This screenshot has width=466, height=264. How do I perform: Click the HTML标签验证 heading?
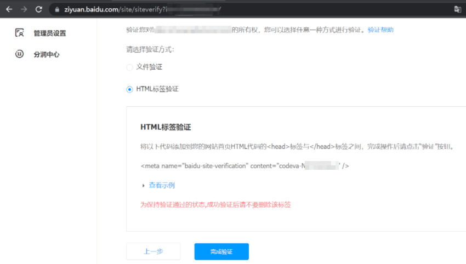[x=166, y=127]
